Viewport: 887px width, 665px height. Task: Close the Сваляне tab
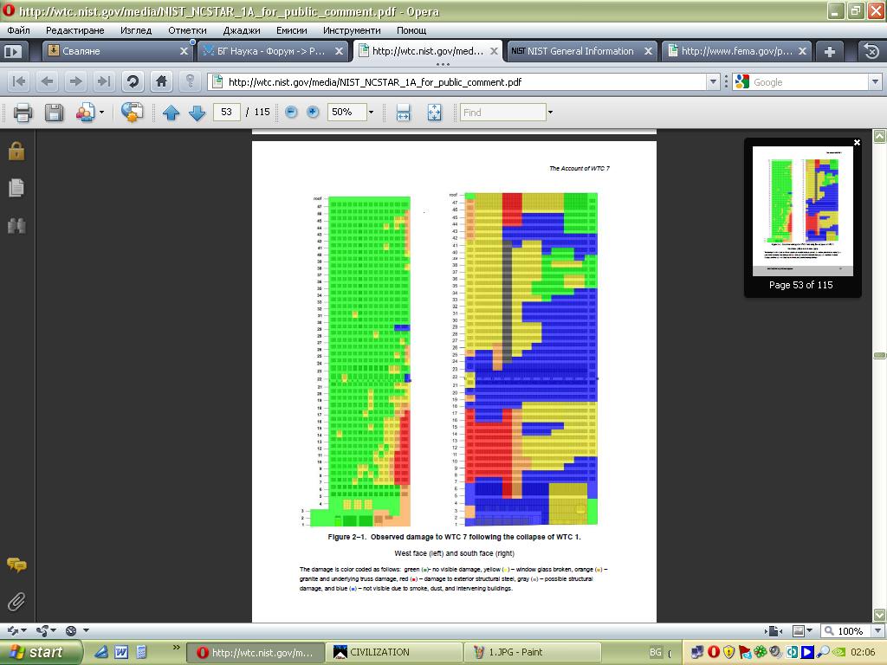coord(184,51)
